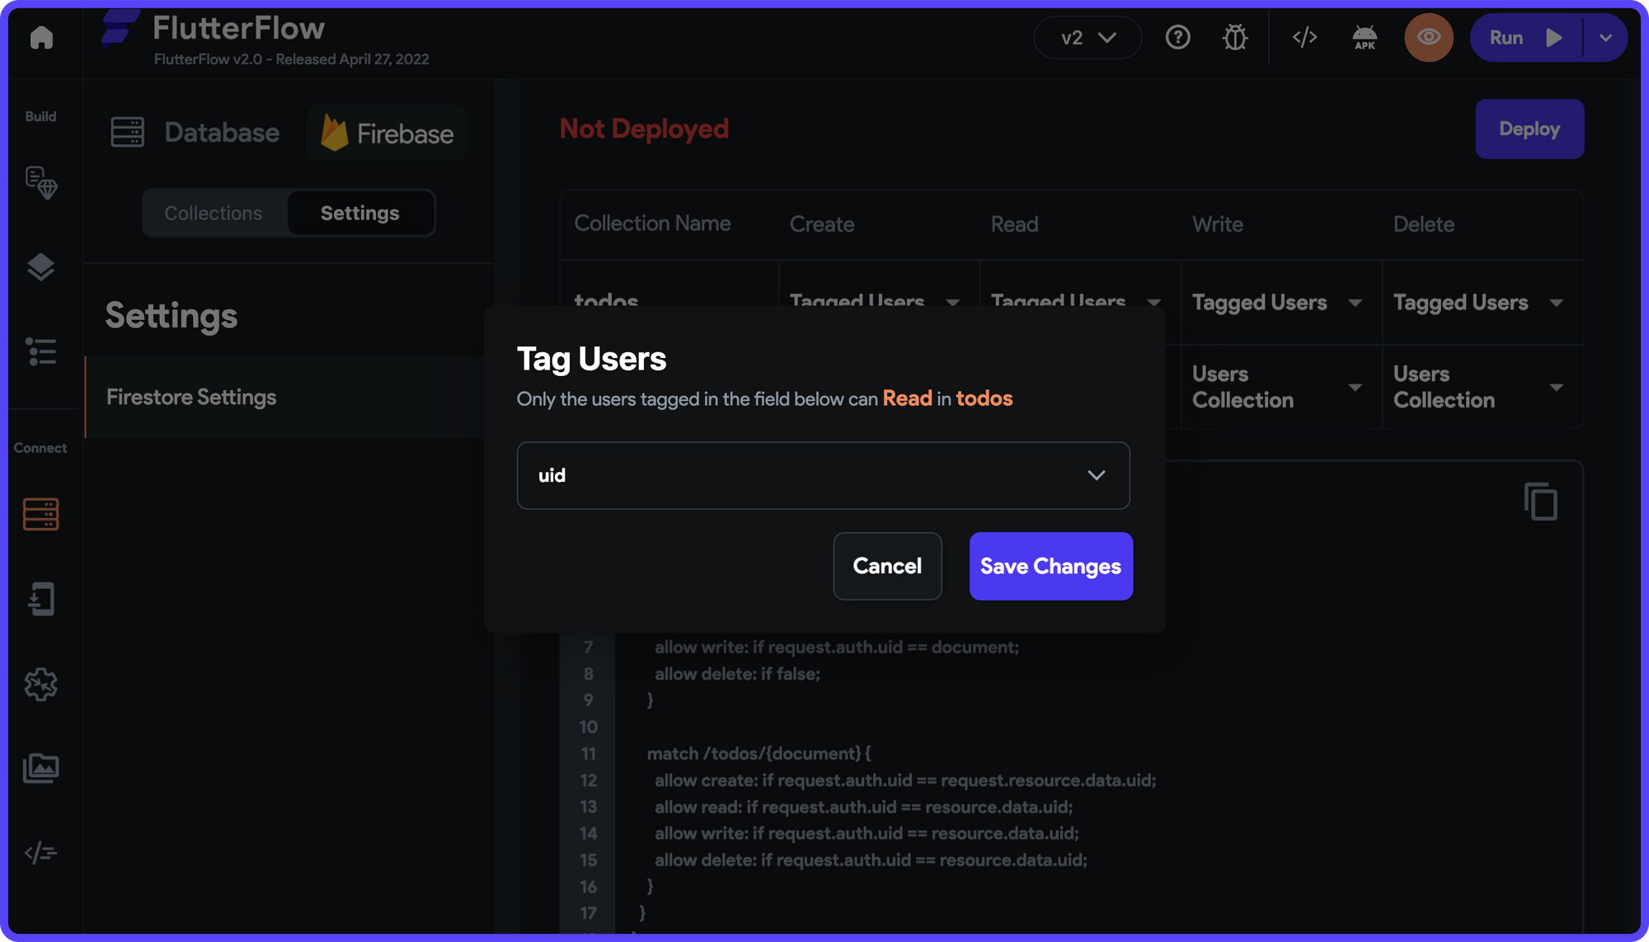Click the Save Changes button

1050,566
